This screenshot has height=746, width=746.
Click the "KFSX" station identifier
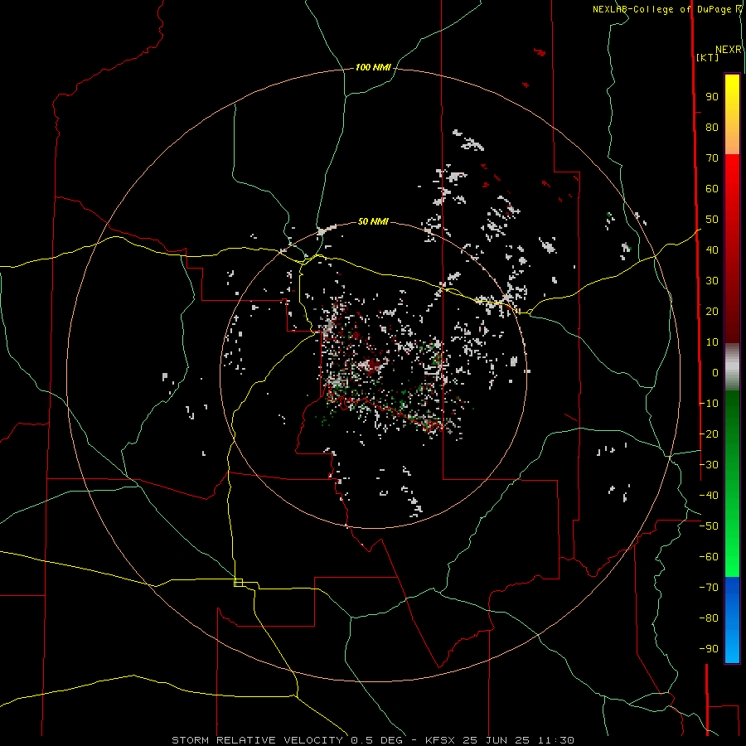click(440, 740)
